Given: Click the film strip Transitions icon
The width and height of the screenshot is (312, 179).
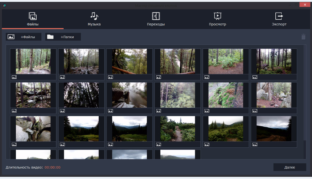Looking at the screenshot, I should pyautogui.click(x=156, y=16).
